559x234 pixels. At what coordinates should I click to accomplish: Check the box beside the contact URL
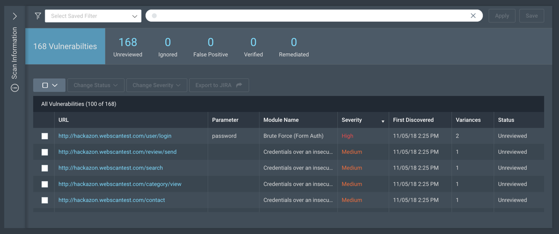(45, 200)
